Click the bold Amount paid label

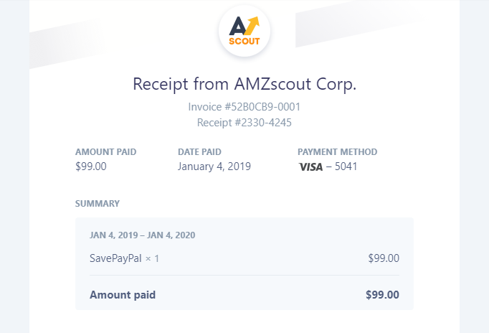(122, 294)
